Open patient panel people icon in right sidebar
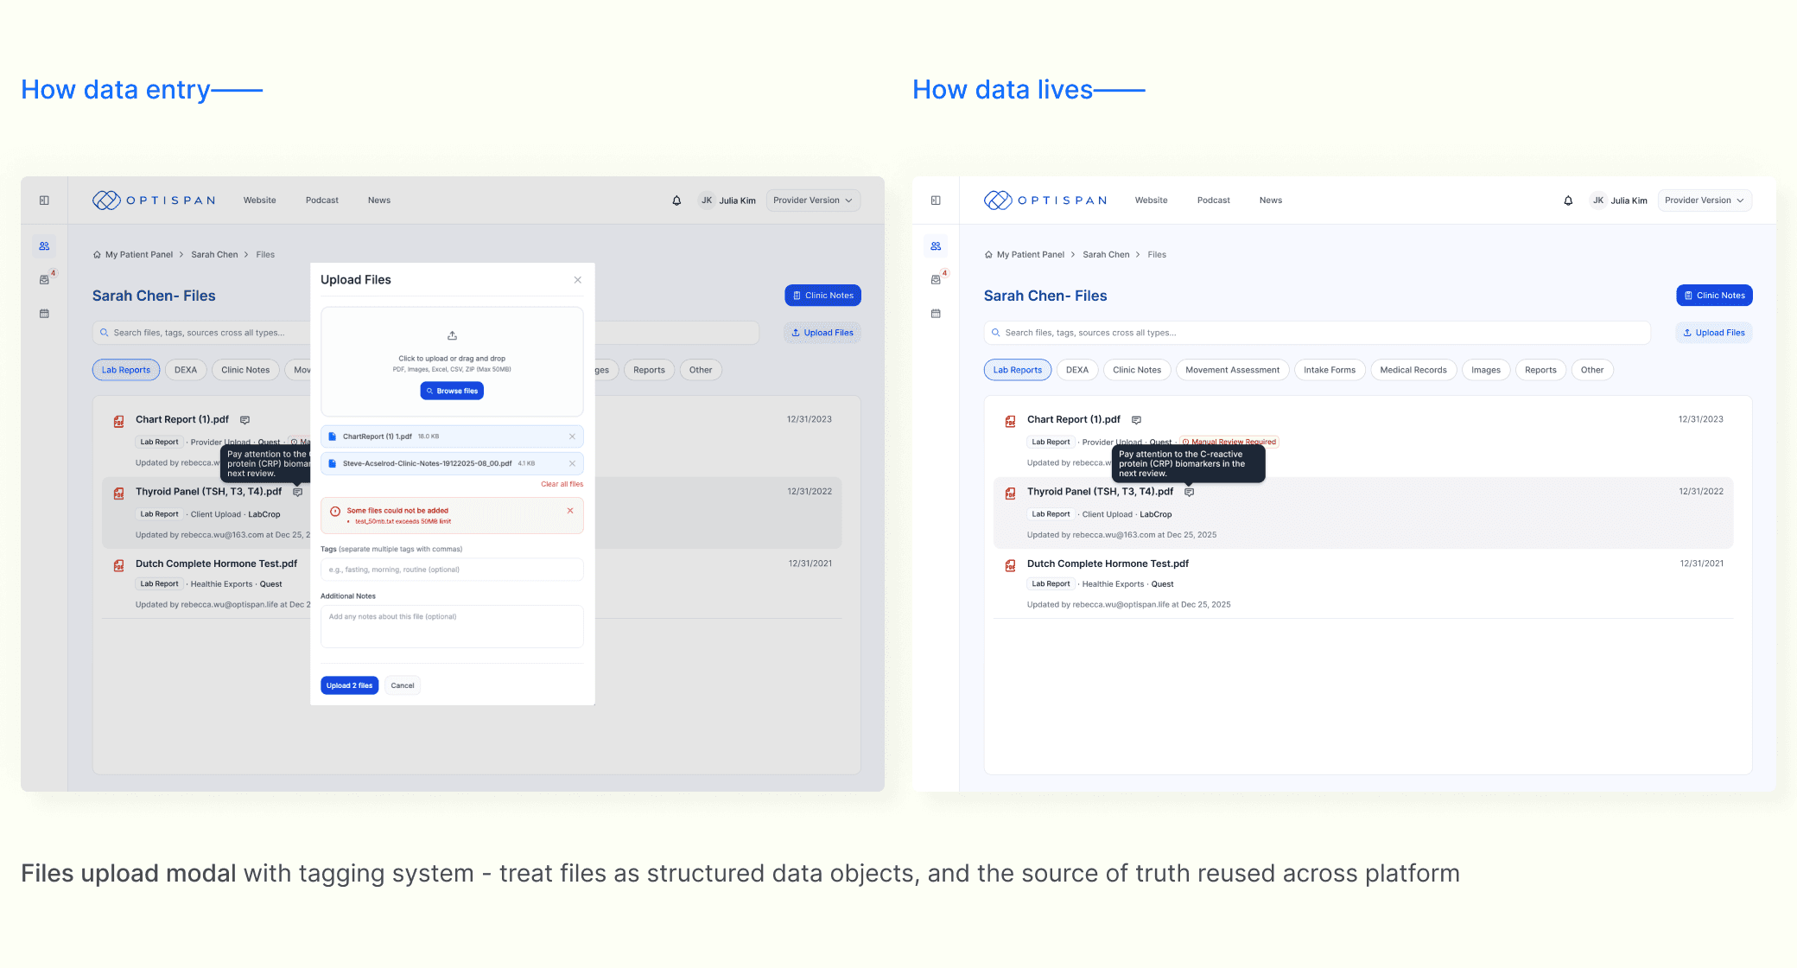 (936, 246)
